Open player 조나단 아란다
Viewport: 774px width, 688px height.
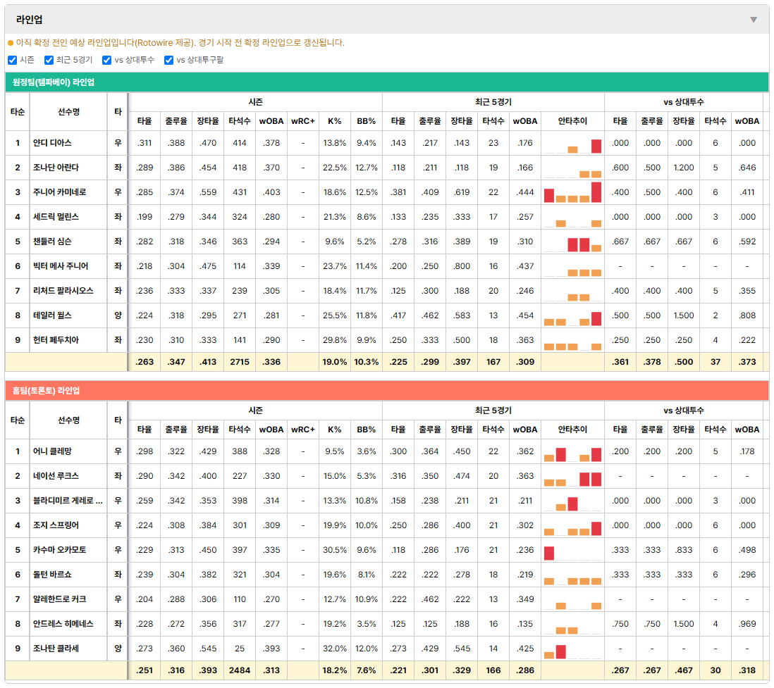pyautogui.click(x=56, y=168)
